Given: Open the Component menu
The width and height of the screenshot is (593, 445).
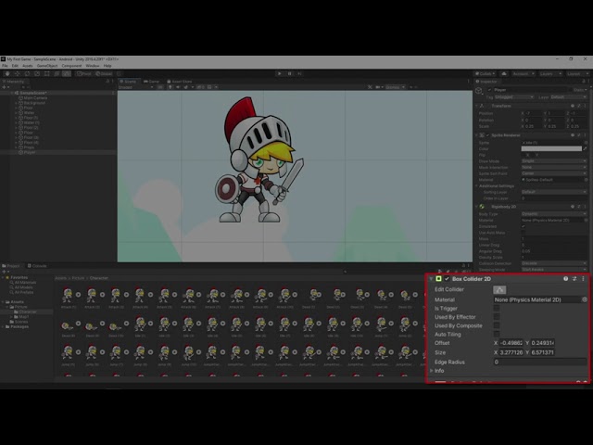Looking at the screenshot, I should coord(71,66).
